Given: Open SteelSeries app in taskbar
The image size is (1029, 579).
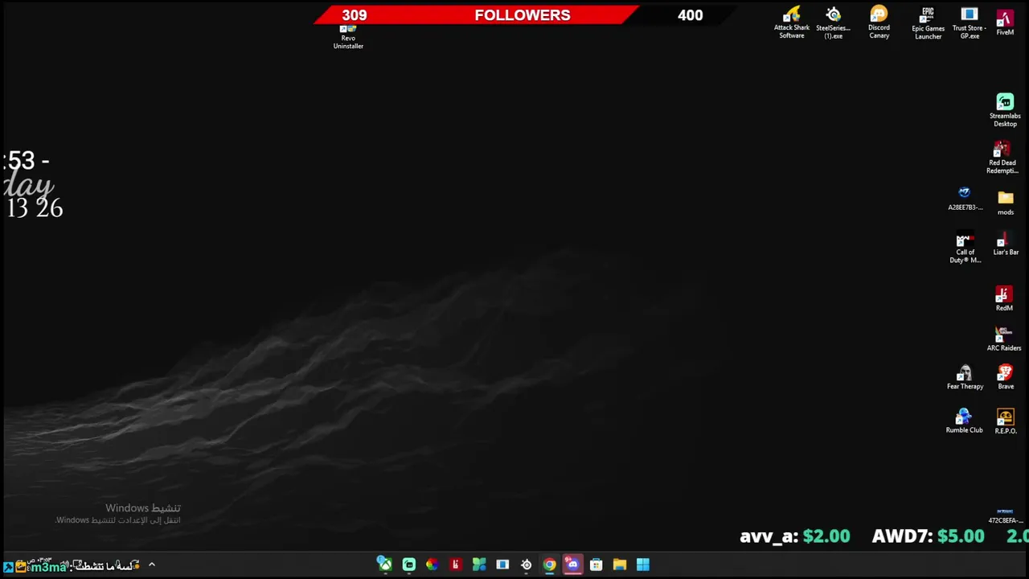Looking at the screenshot, I should pos(526,565).
